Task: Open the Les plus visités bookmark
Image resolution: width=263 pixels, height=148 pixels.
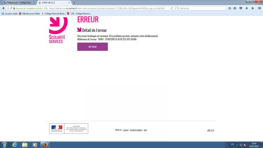Action: pos(10,14)
